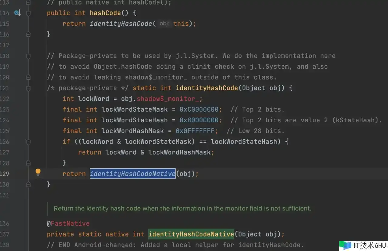Click fold end marker at line 116

(28, 35)
